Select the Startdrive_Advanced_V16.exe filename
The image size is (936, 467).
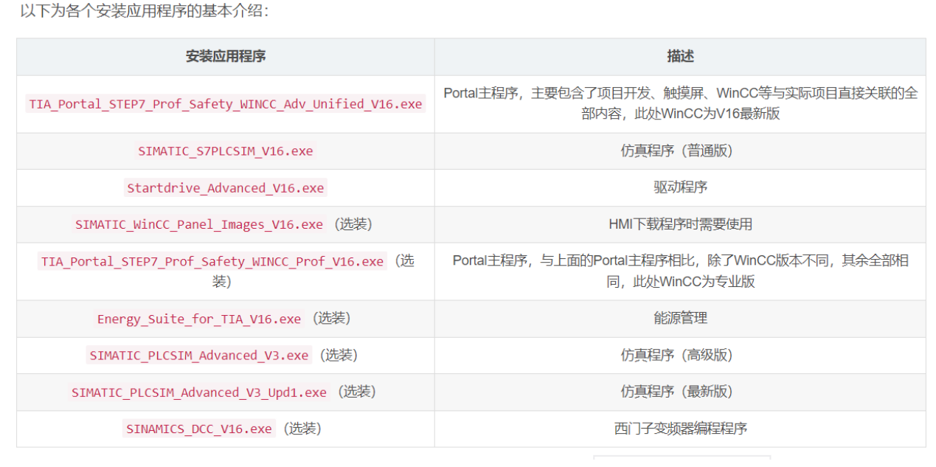coord(226,188)
